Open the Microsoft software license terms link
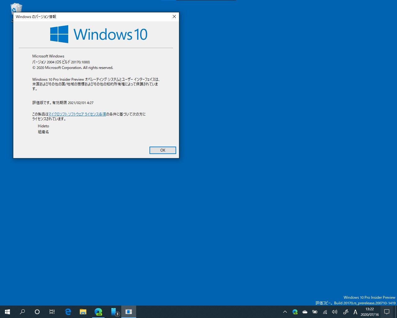 coord(77,114)
